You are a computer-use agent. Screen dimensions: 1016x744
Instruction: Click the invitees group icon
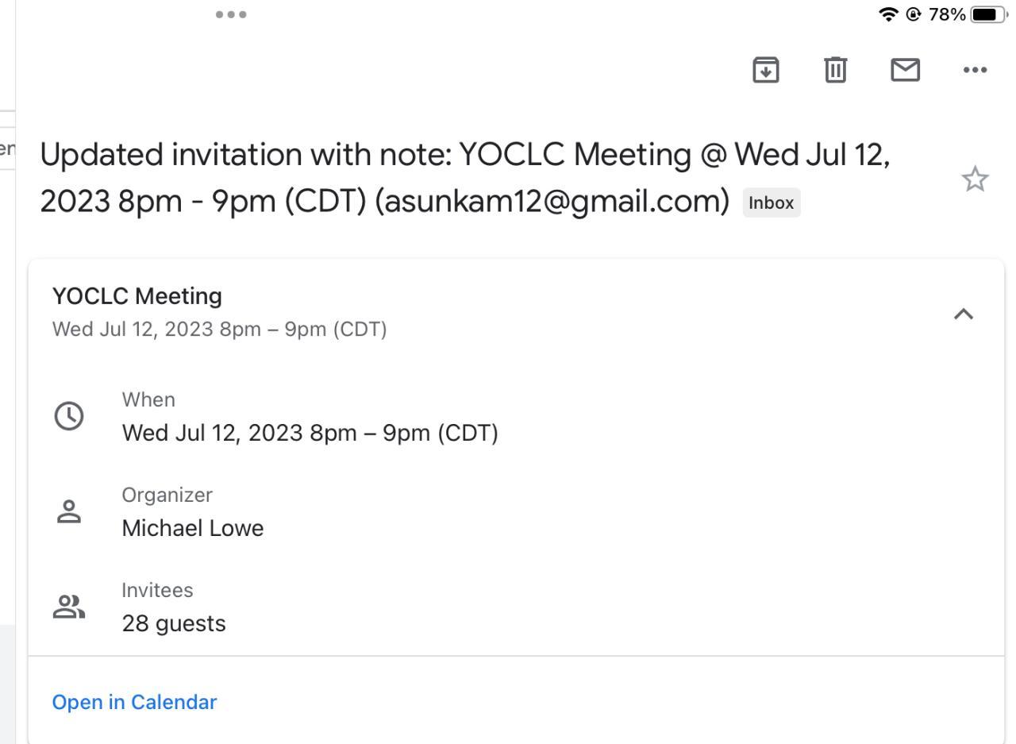(69, 607)
